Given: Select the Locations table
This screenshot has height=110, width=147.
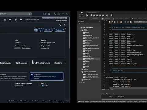Looking at the screenshot, I should [x=89, y=35].
